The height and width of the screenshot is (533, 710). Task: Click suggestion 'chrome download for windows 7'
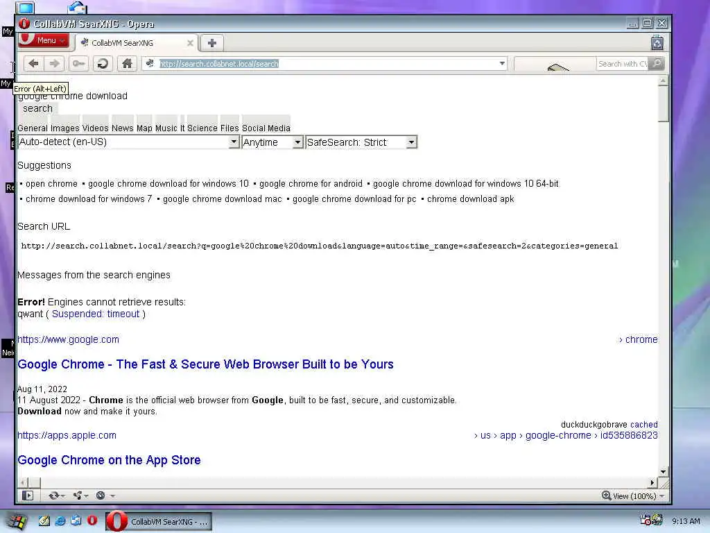89,199
